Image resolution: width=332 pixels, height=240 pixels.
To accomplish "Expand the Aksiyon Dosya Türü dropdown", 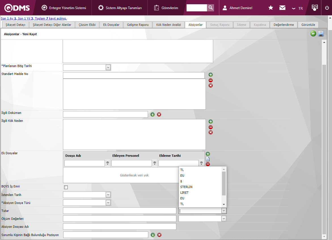I will (108, 203).
